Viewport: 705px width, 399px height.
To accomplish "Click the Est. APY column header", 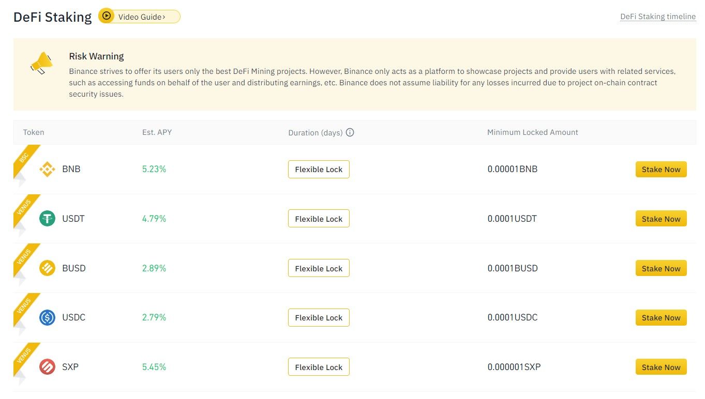I will tap(157, 132).
